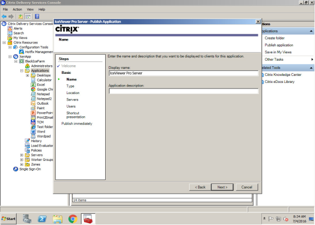
Task: Click the Load Evaluators icon
Action: tap(27, 146)
